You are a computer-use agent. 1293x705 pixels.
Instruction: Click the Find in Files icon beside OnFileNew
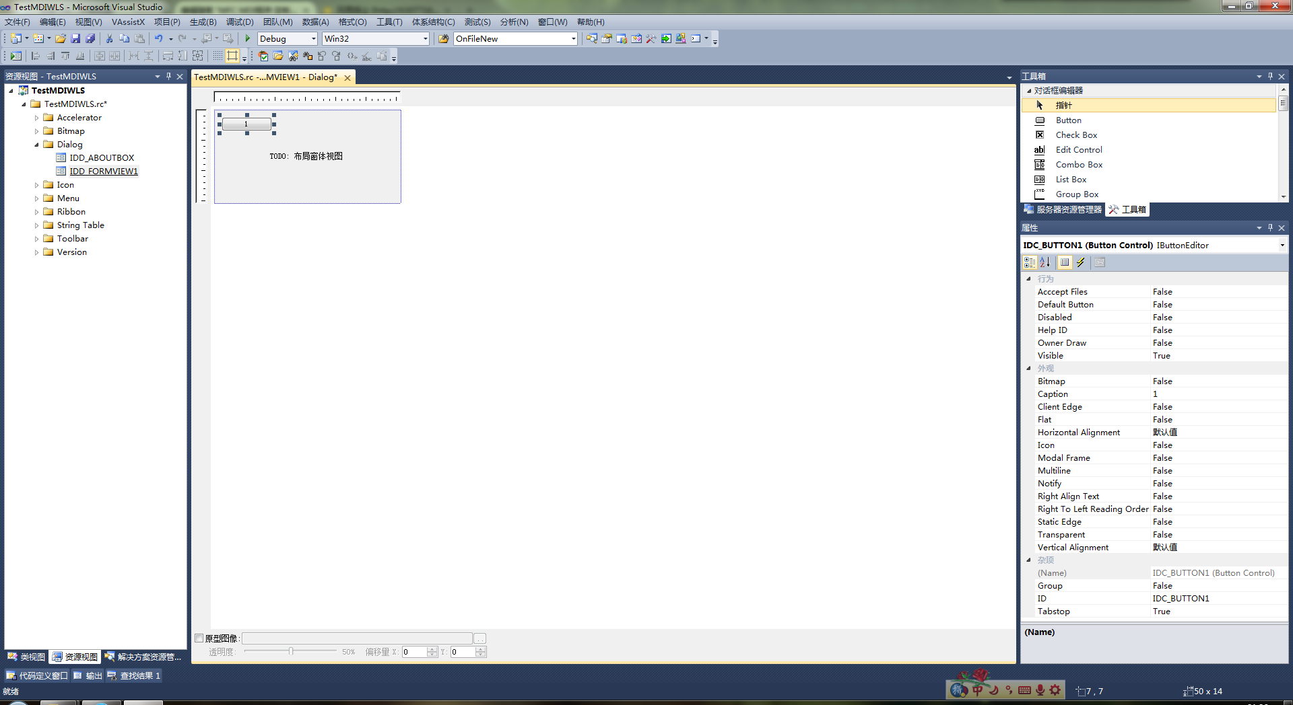pos(444,39)
